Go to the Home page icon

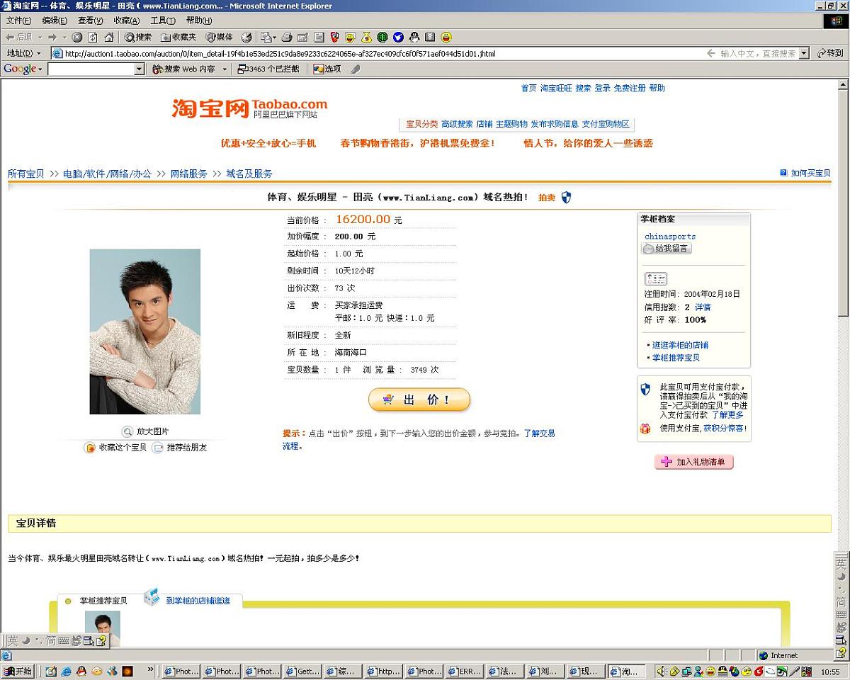pyautogui.click(x=108, y=37)
